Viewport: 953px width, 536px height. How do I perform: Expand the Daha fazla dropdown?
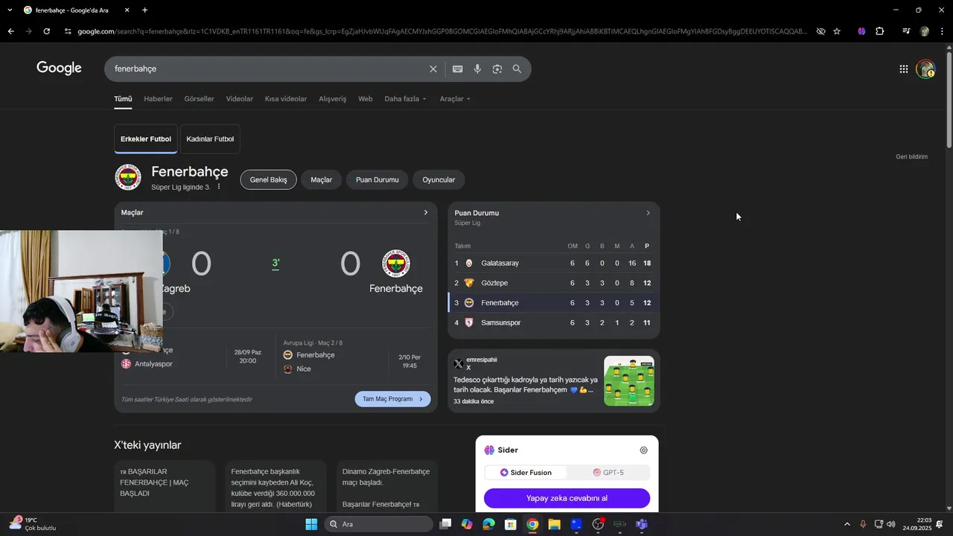[x=406, y=99]
